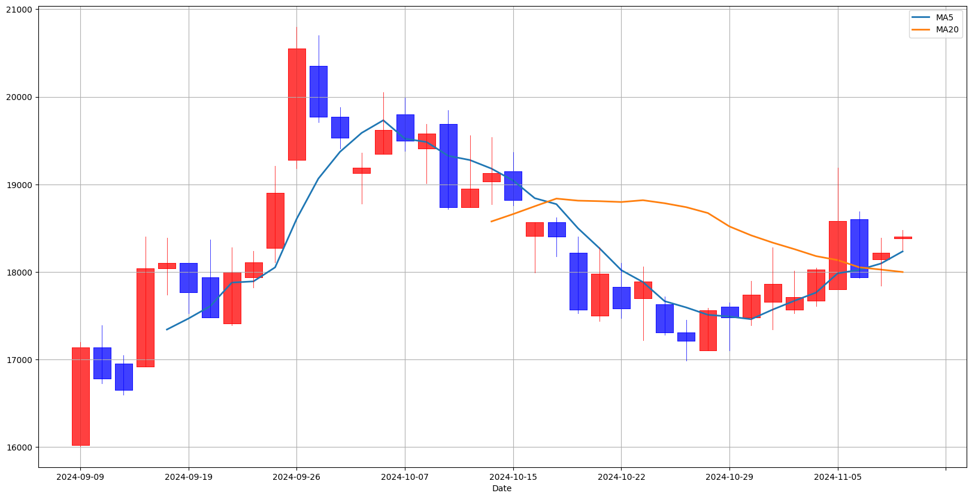Click the 2024-11-05 date label
This screenshot has height=499, width=972.
tap(838, 477)
